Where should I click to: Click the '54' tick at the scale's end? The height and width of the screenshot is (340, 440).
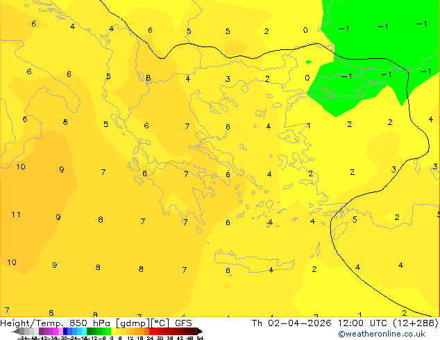pos(200,338)
